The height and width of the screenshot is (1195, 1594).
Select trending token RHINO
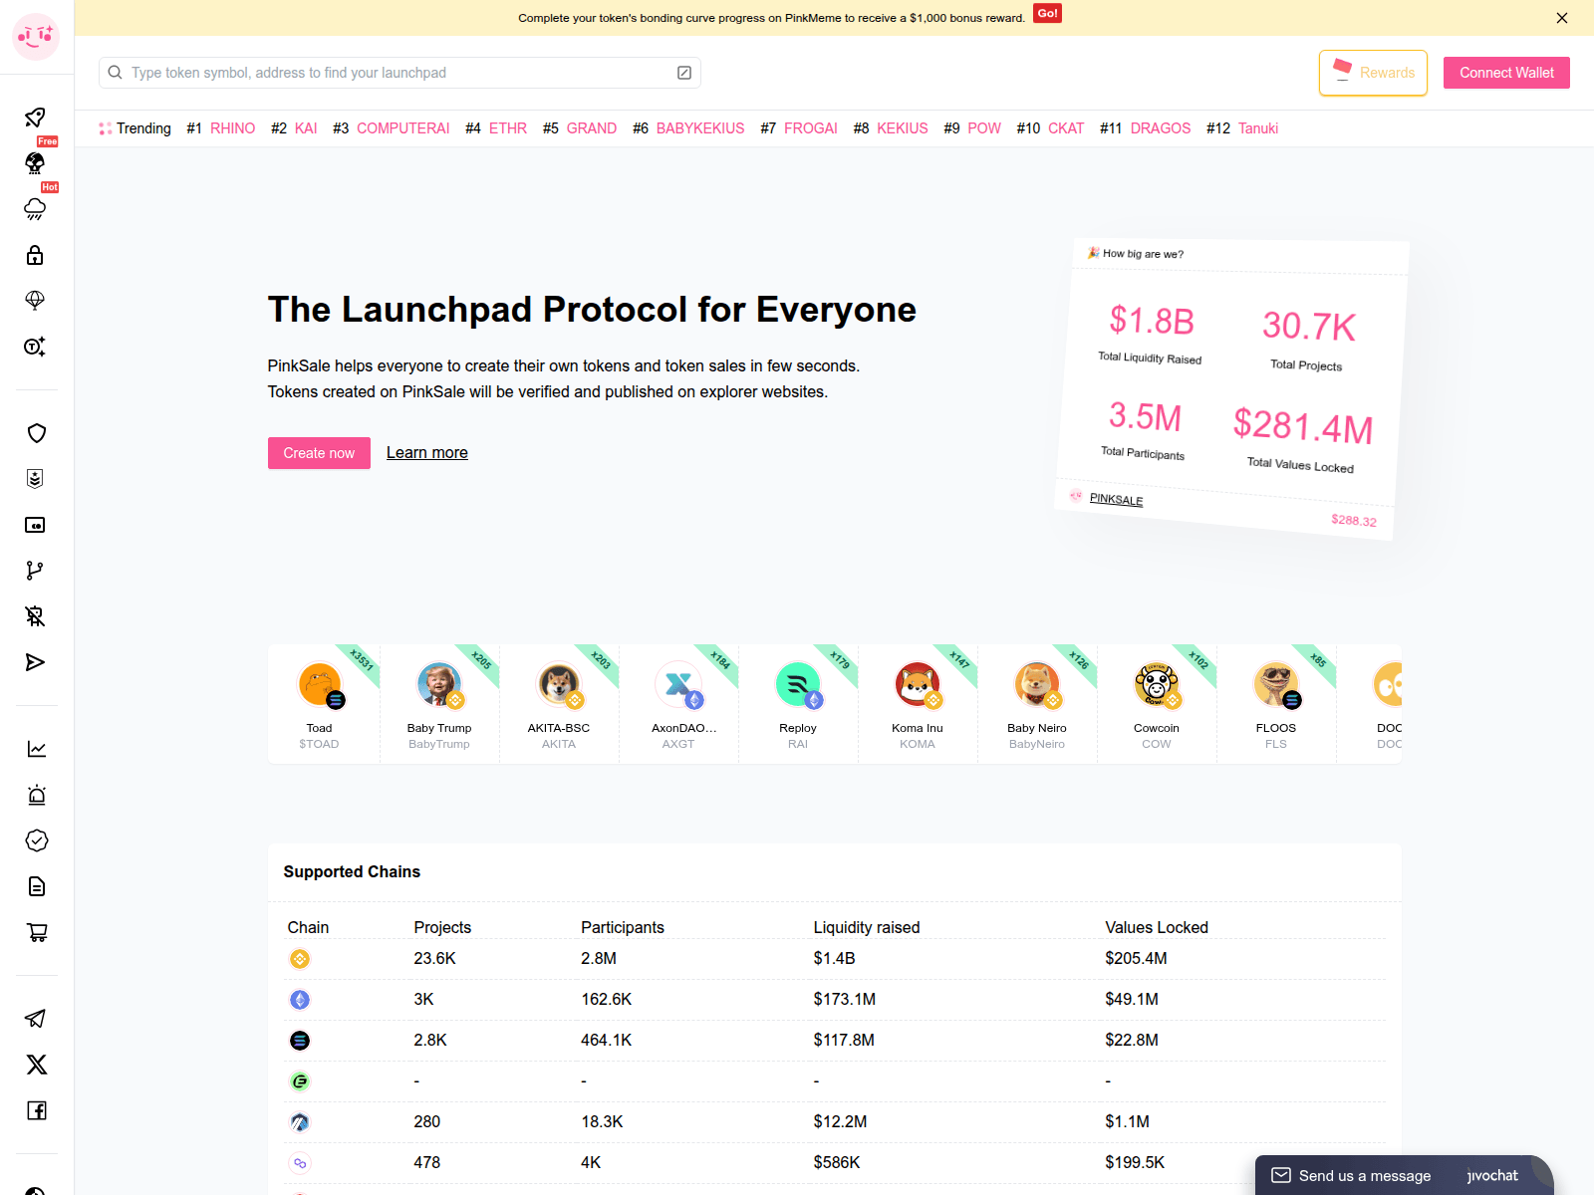coord(232,128)
